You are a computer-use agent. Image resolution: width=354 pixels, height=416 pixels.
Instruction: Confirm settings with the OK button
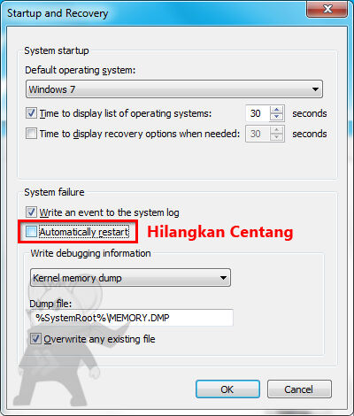[227, 389]
